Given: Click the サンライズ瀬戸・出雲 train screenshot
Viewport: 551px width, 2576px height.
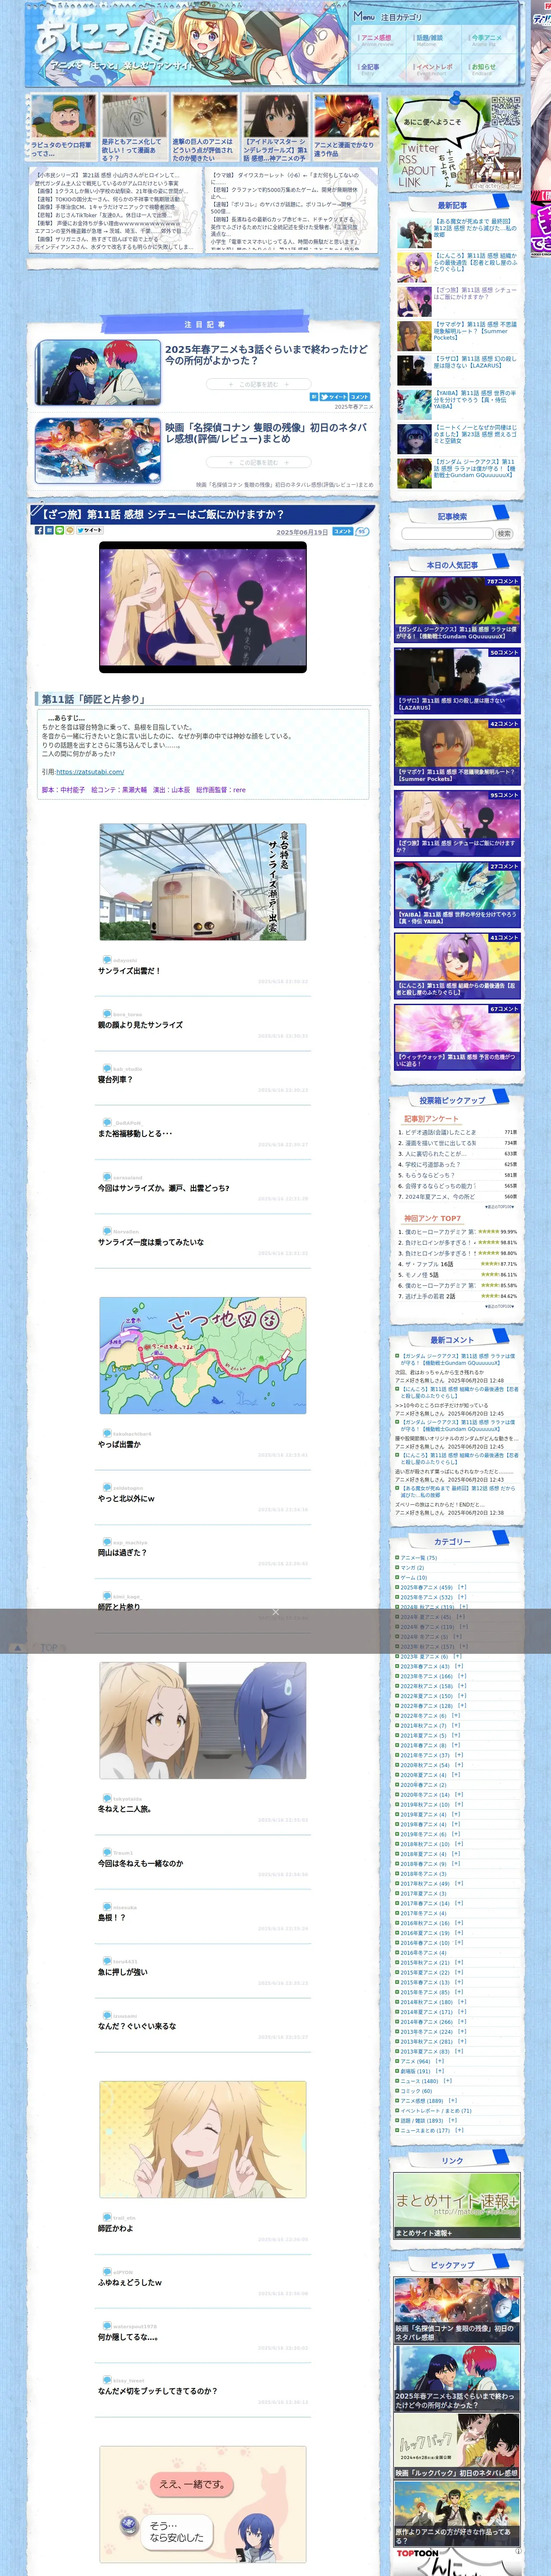Looking at the screenshot, I should tap(203, 882).
